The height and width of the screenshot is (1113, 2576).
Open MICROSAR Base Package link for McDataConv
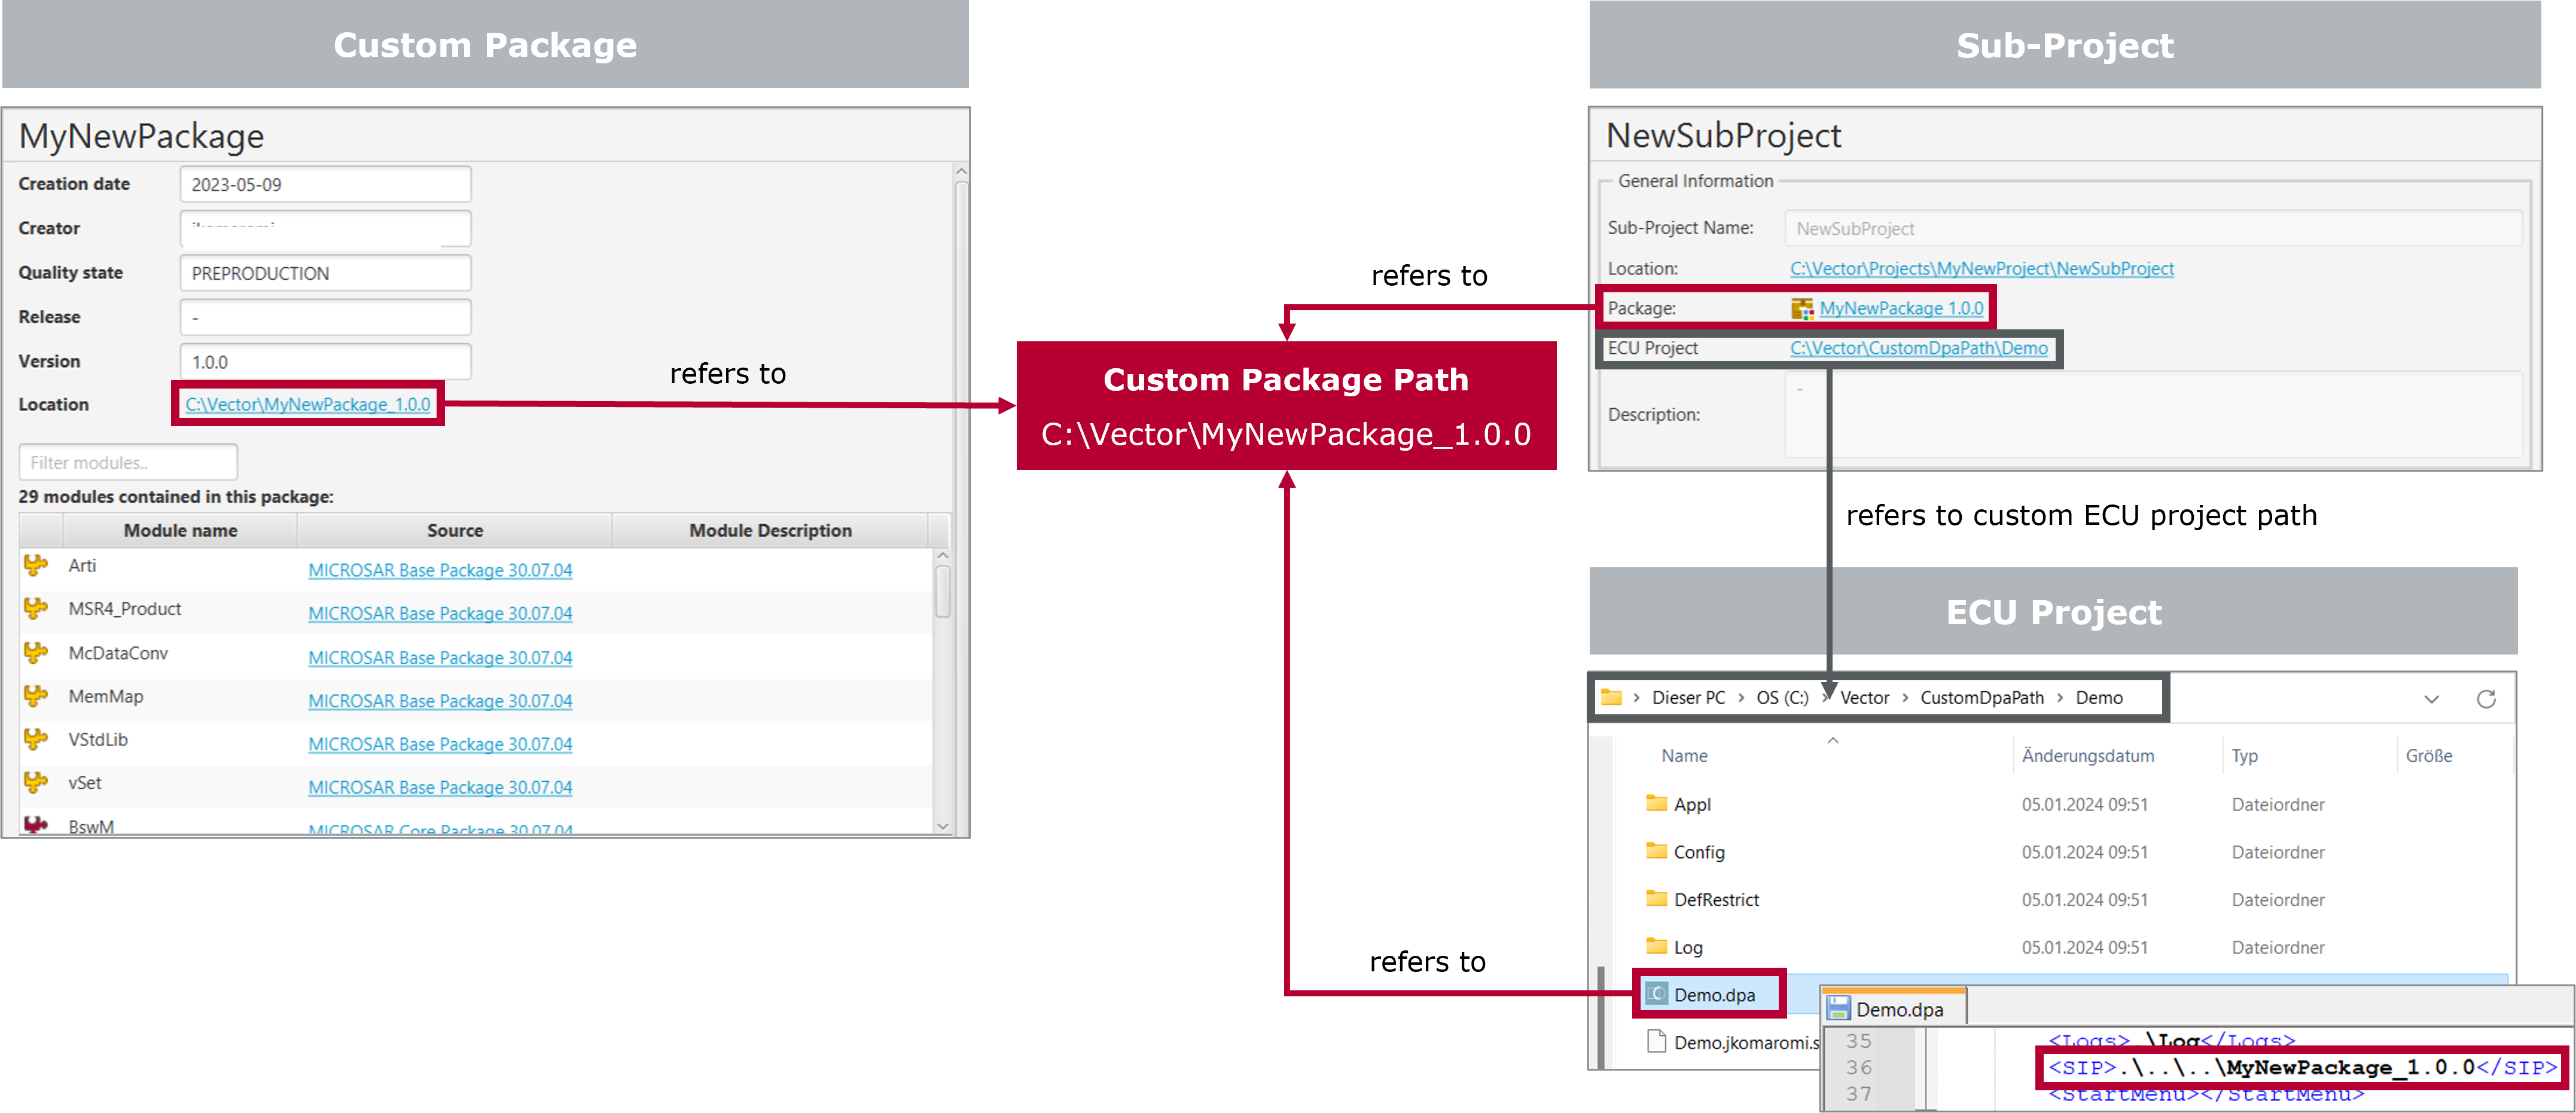(440, 658)
